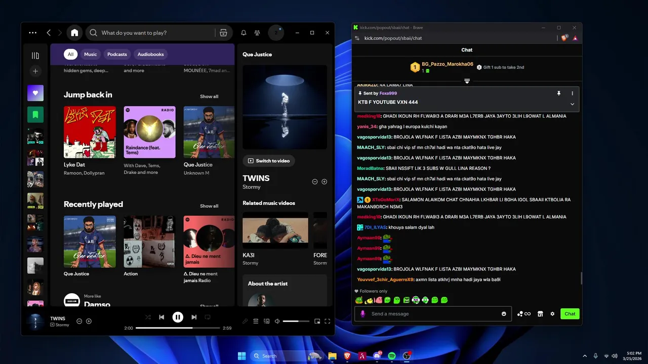Select the All filter chip
The image size is (648, 364).
(71, 54)
